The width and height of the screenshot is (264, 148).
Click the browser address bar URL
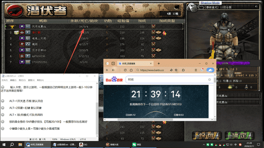(152, 70)
